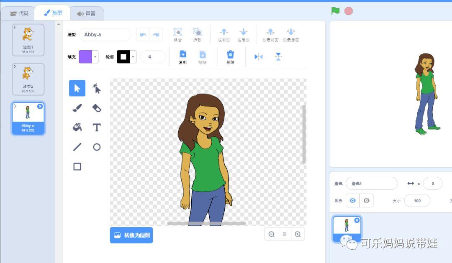The width and height of the screenshot is (452, 263).
Task: Hide the sprite with crossed-eye icon
Action: pyautogui.click(x=366, y=201)
